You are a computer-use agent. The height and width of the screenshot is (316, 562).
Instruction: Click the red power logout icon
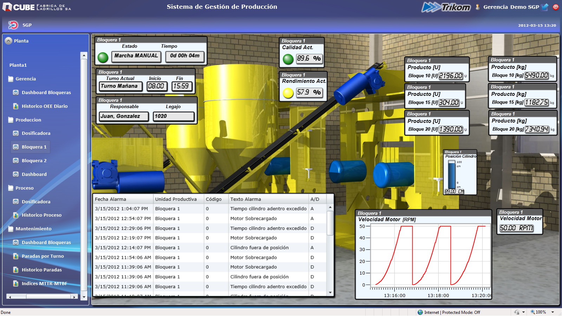click(x=556, y=7)
